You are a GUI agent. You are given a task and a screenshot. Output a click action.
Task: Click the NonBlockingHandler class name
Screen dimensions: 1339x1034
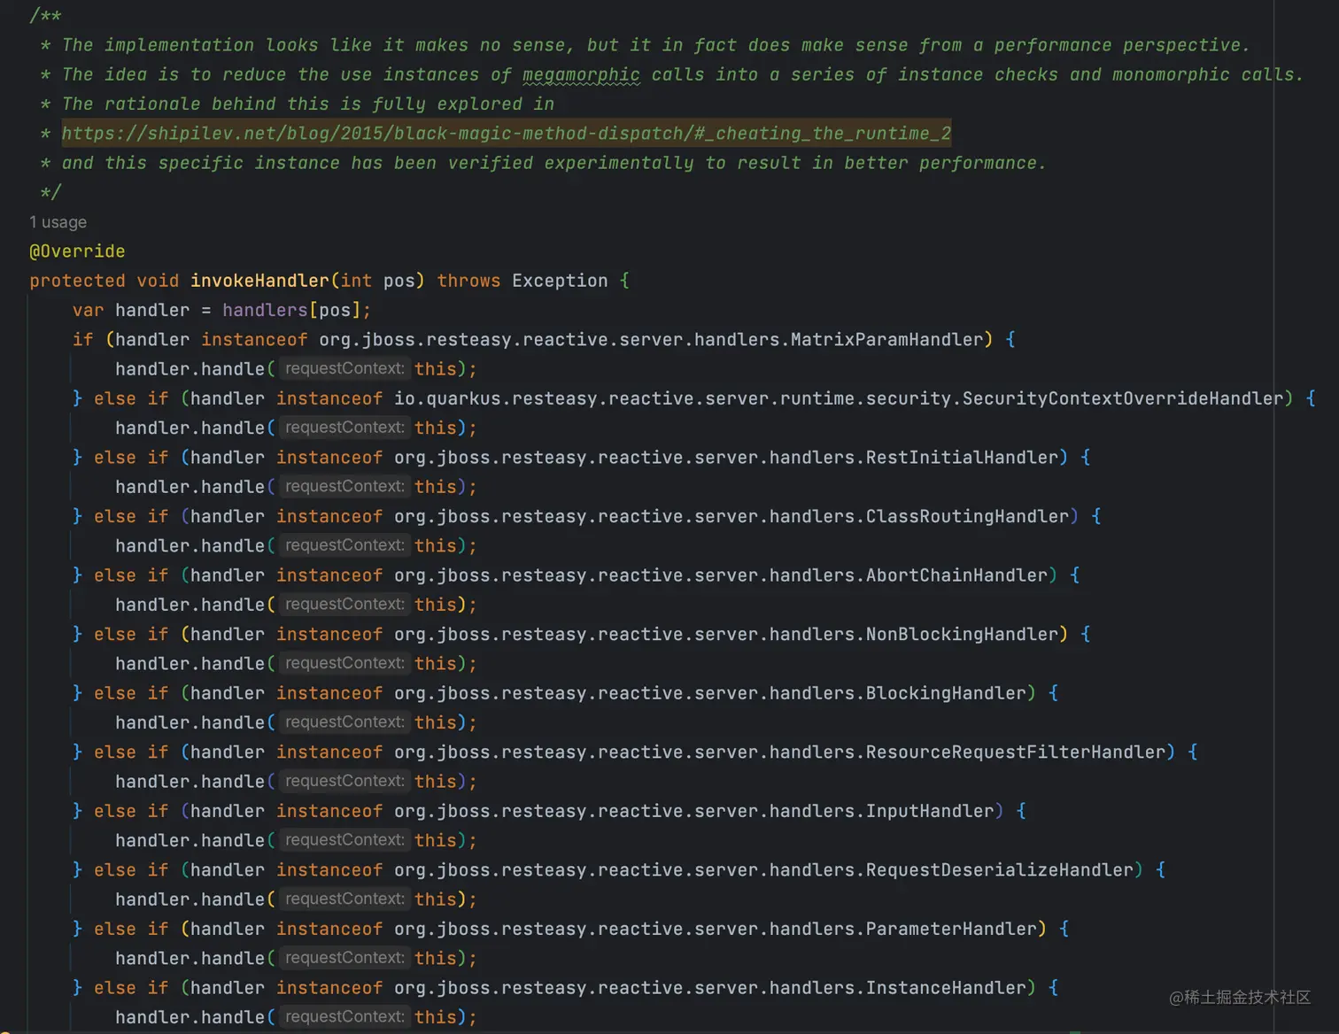tap(962, 635)
